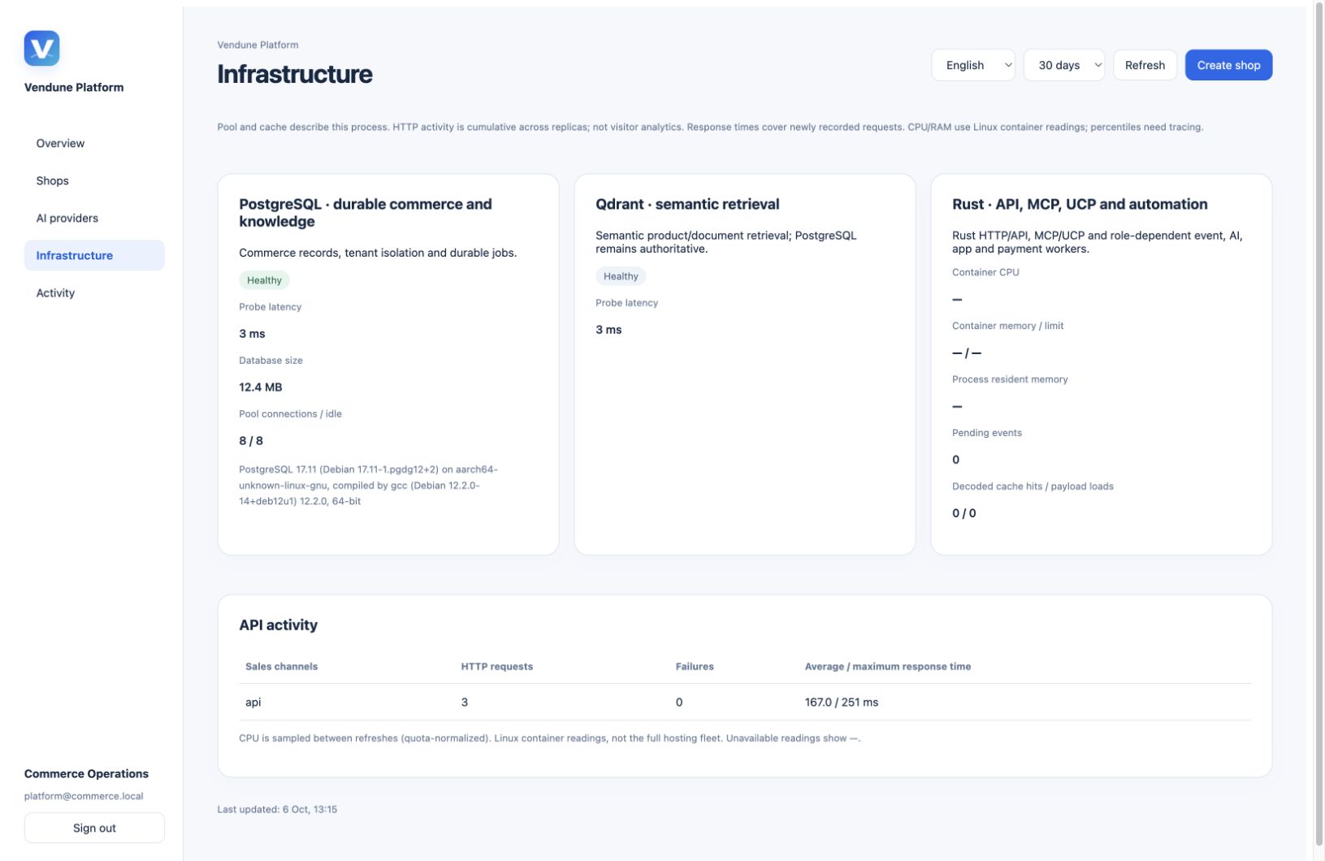Screen dimensions: 1325x861
Task: Click the Sales channels column header
Action: point(281,666)
